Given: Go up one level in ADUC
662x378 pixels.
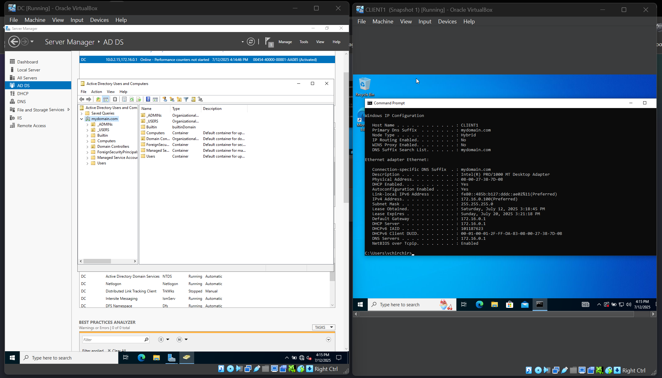Looking at the screenshot, I should pos(98,99).
